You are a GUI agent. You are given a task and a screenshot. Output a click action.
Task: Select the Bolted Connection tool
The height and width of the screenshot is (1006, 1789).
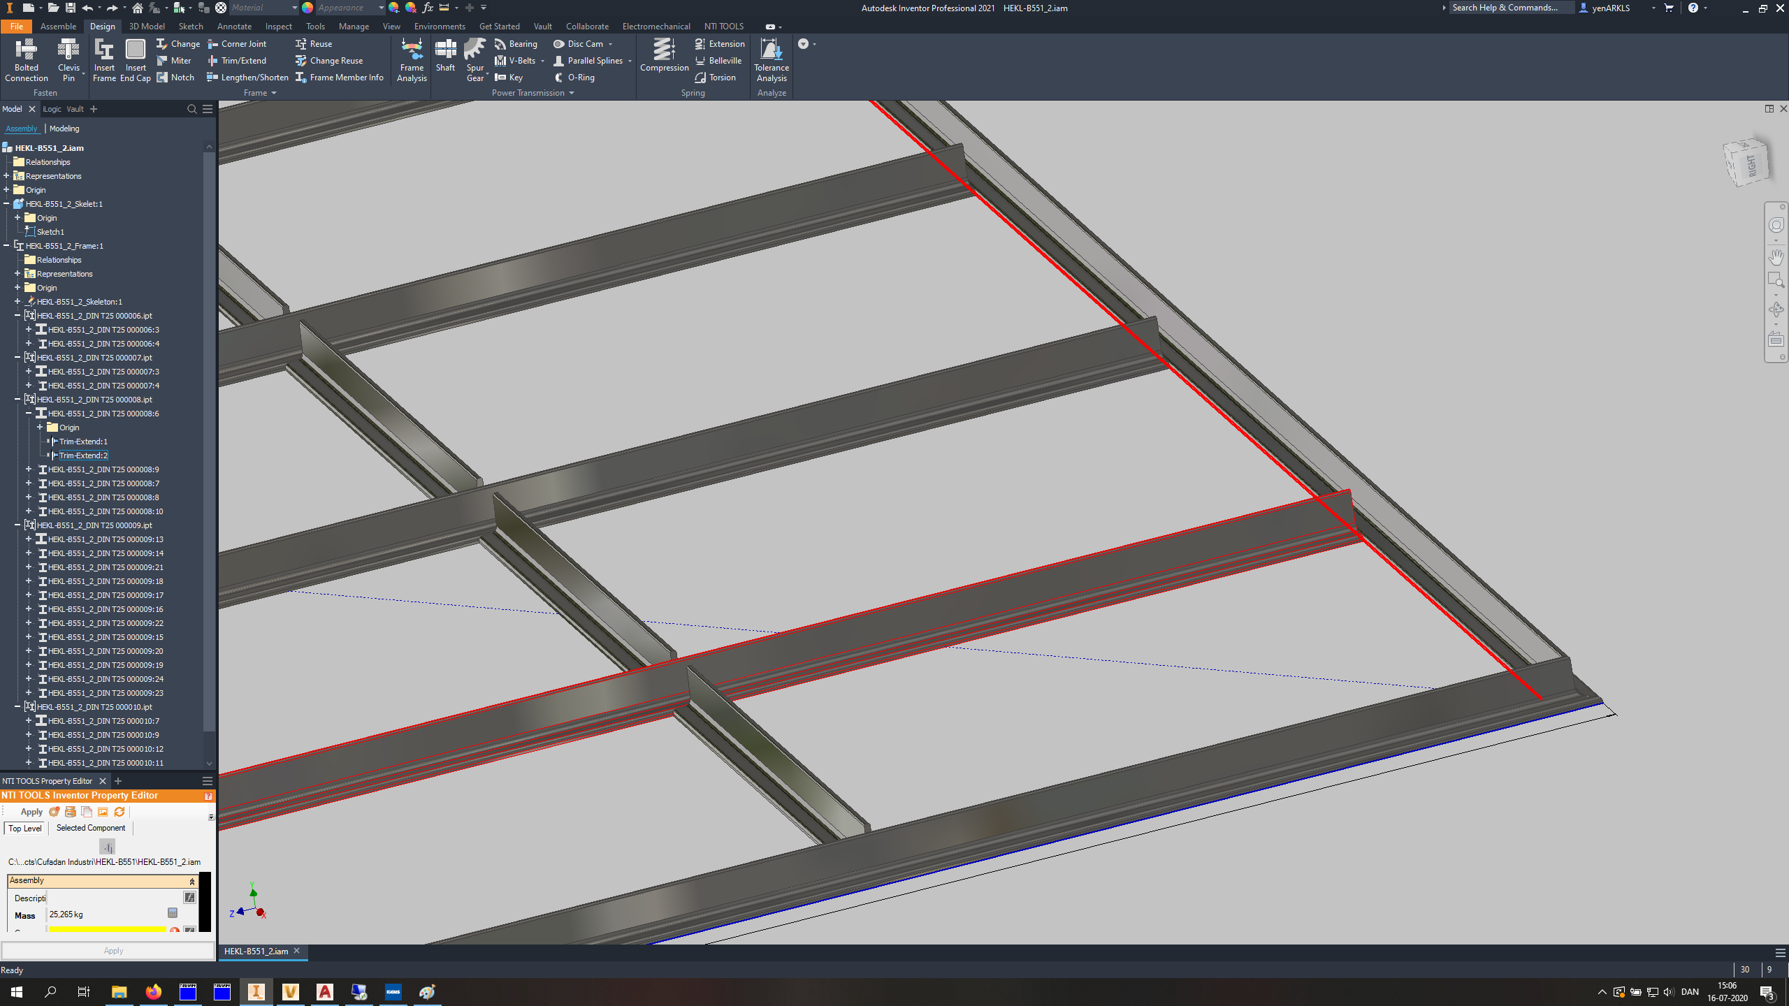(x=27, y=59)
